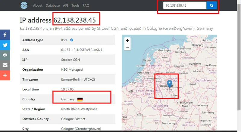Click the IP address search field
Viewport: 241px width, 132px height.
click(184, 5)
